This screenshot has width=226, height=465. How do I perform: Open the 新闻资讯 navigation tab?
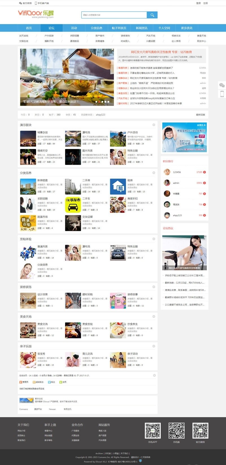(x=142, y=28)
